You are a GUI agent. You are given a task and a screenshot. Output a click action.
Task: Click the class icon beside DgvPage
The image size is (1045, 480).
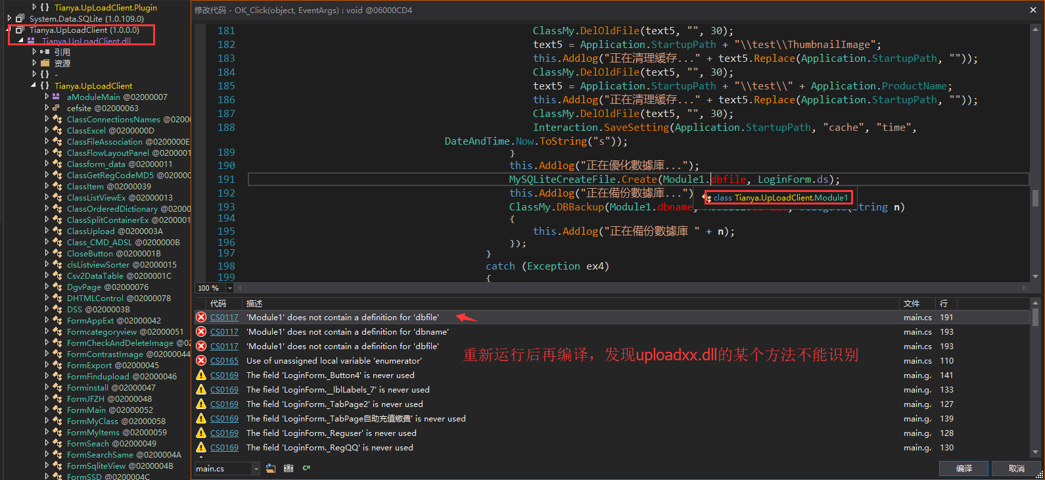[x=57, y=287]
